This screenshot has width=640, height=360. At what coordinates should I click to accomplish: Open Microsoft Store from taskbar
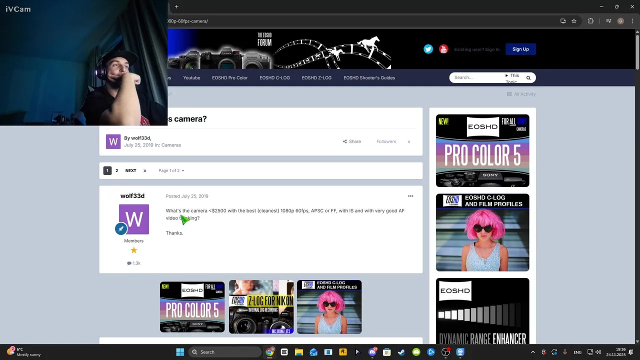[386, 352]
